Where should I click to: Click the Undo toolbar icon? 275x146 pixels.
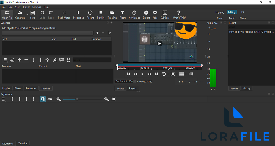point(42,15)
